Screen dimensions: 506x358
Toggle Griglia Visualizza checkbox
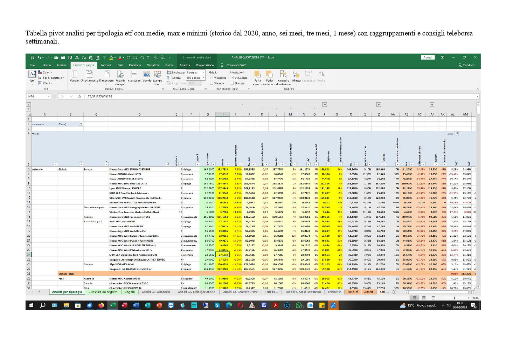[212, 78]
